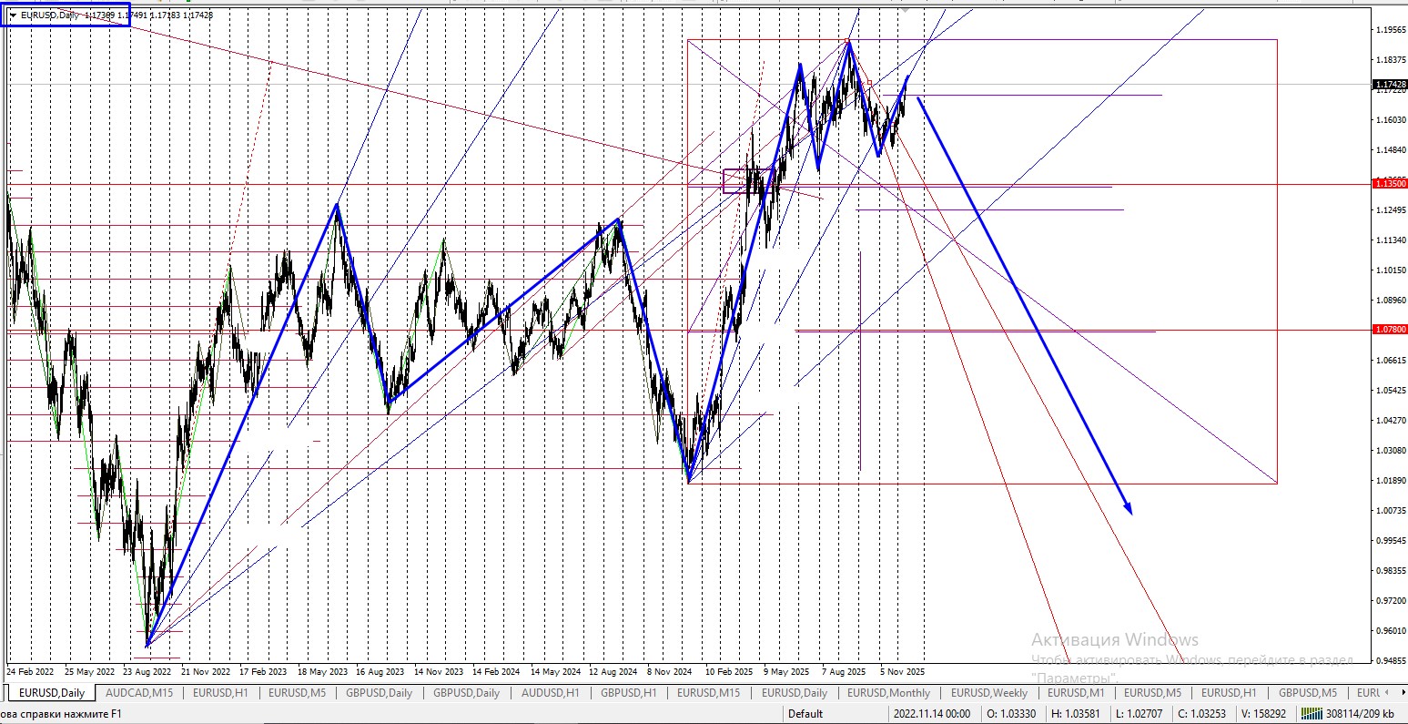Open the EURUSD,Monthly chart tab
1408x724 pixels.
point(888,693)
